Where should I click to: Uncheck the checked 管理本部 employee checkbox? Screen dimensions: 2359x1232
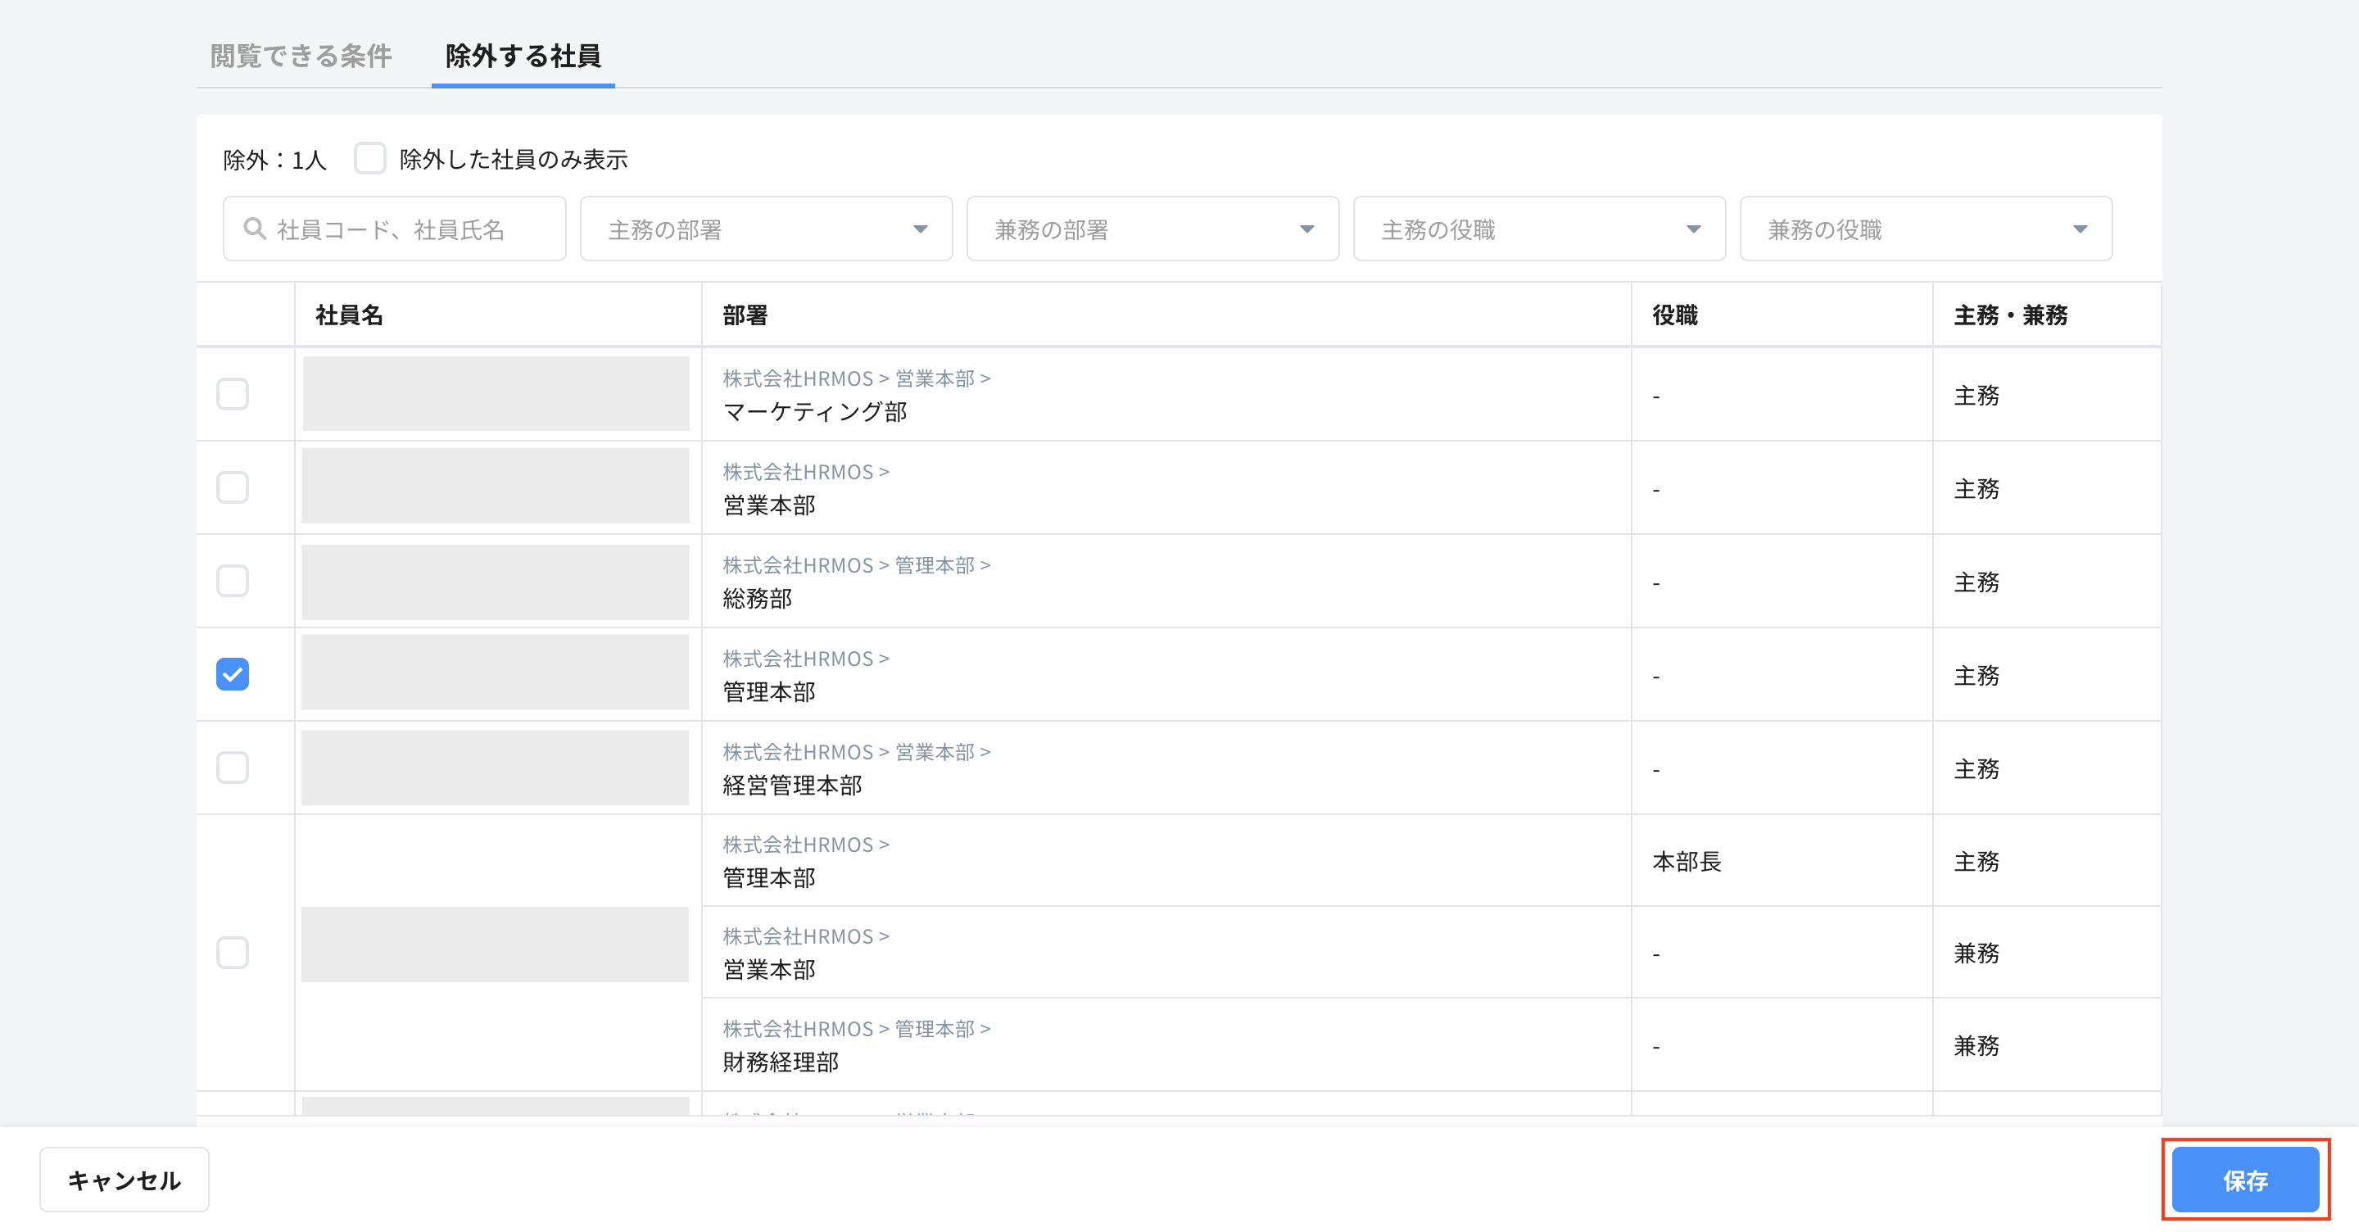tap(233, 674)
